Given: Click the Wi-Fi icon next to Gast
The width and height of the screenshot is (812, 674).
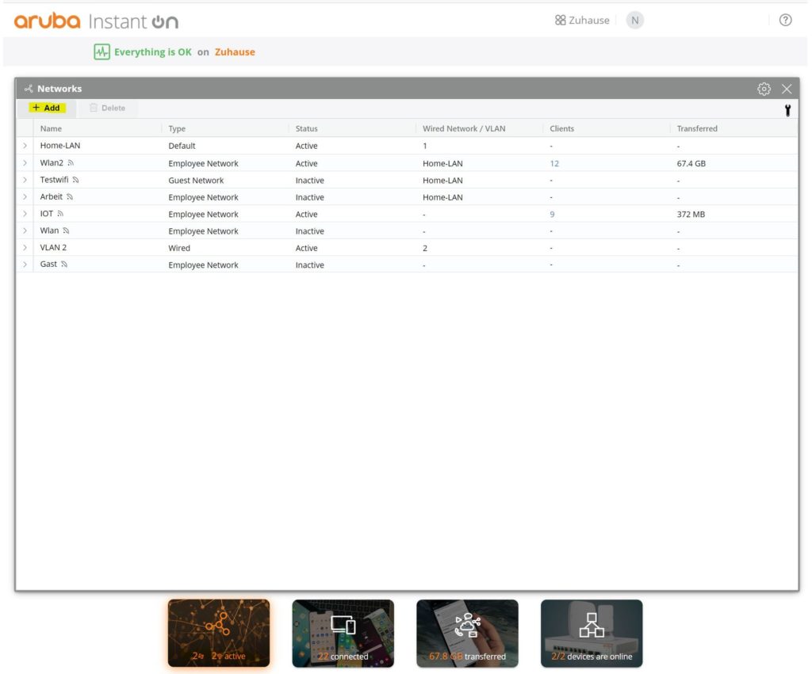Looking at the screenshot, I should 64,265.
